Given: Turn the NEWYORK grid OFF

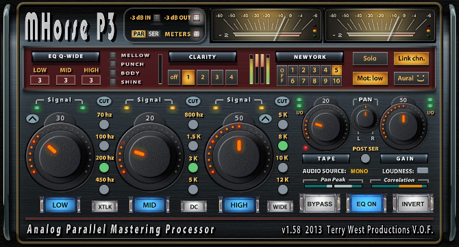Looking at the screenshot, I should click(x=282, y=75).
